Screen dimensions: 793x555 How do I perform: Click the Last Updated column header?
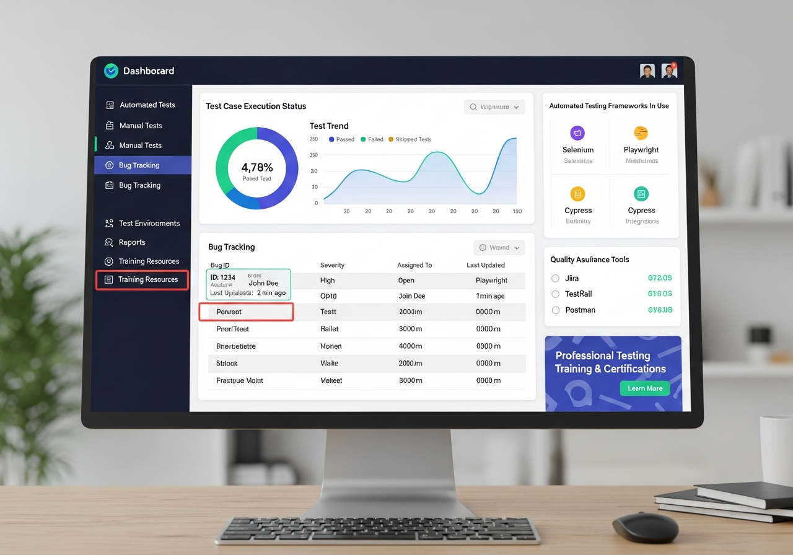pyautogui.click(x=485, y=265)
